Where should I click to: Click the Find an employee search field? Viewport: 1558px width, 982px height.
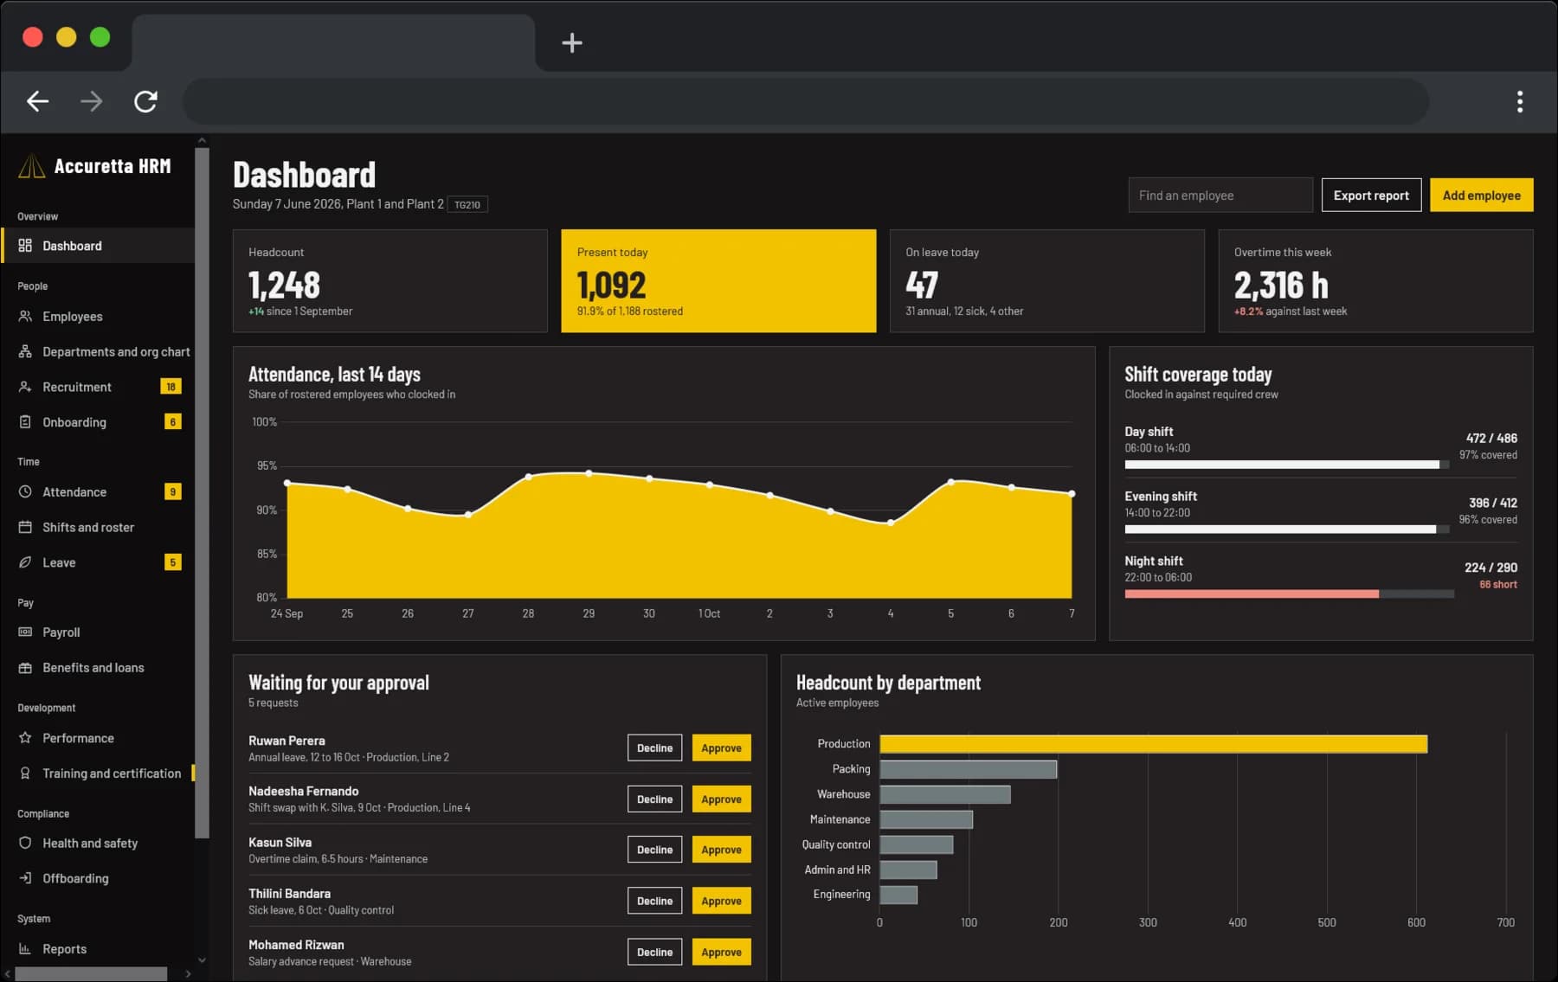coord(1220,196)
